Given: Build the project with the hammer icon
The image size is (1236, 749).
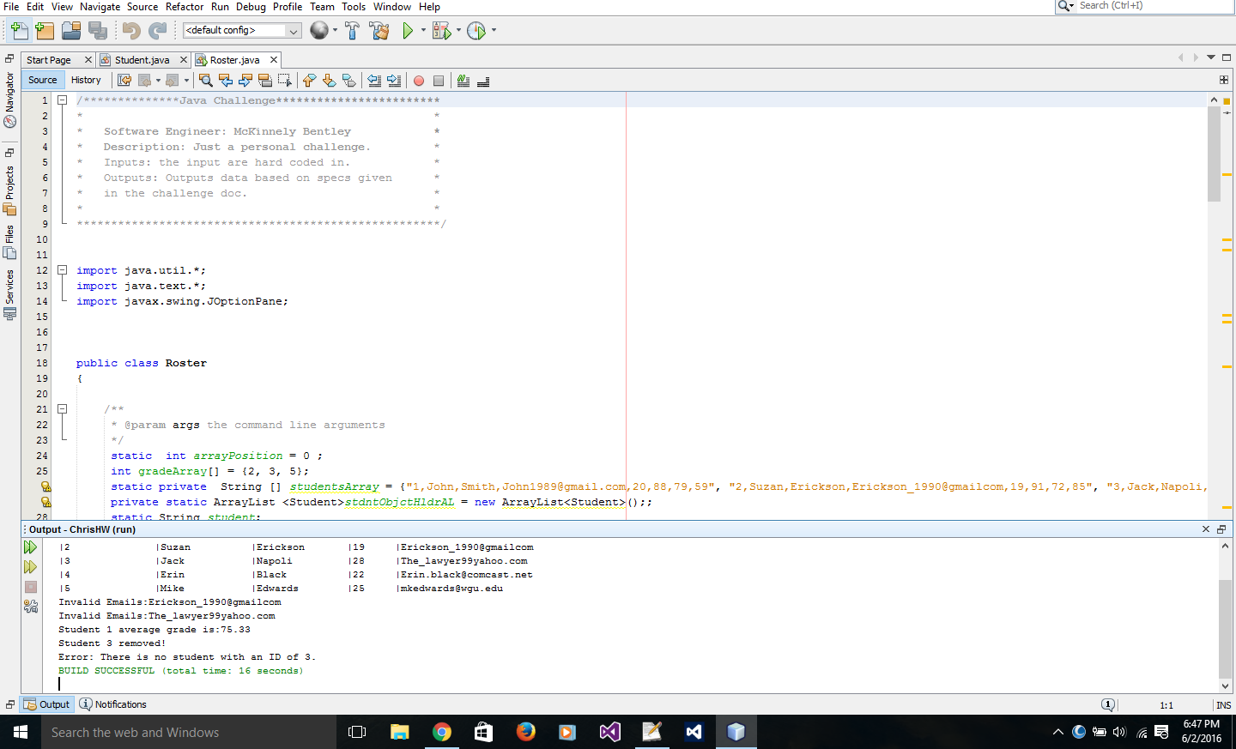Looking at the screenshot, I should click(x=352, y=31).
